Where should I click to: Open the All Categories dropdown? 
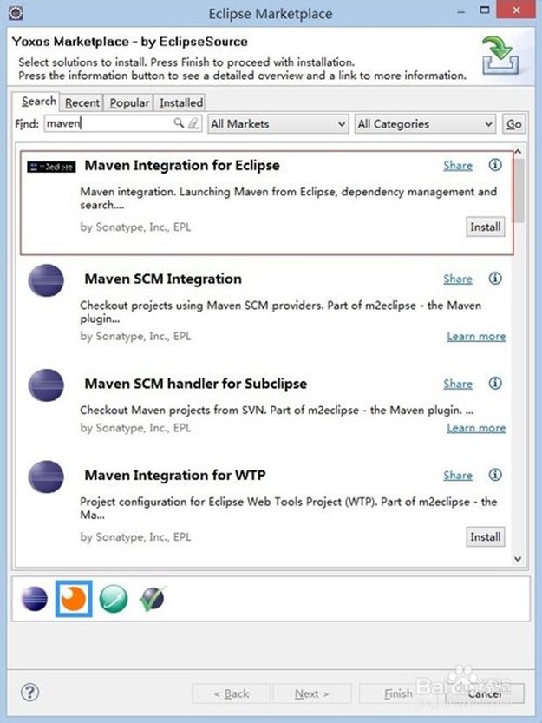[x=425, y=124]
